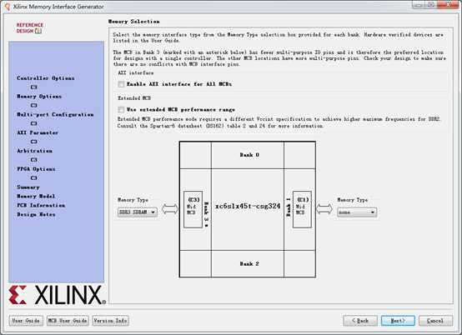Click C3 under FPGA Options
The width and height of the screenshot is (462, 335).
tap(33, 178)
